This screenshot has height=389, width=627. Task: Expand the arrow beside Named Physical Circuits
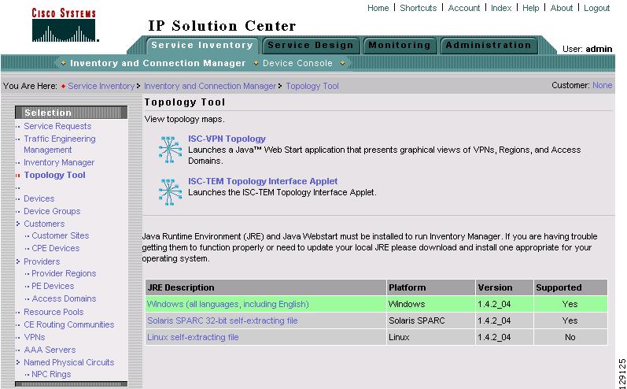[18, 362]
